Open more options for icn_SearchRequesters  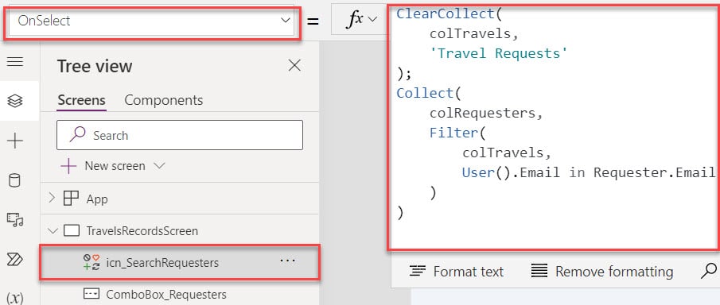(287, 261)
